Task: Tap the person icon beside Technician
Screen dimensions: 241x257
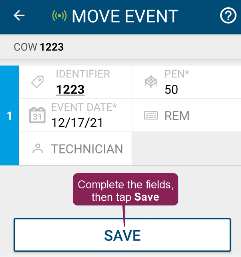Action: 38,149
